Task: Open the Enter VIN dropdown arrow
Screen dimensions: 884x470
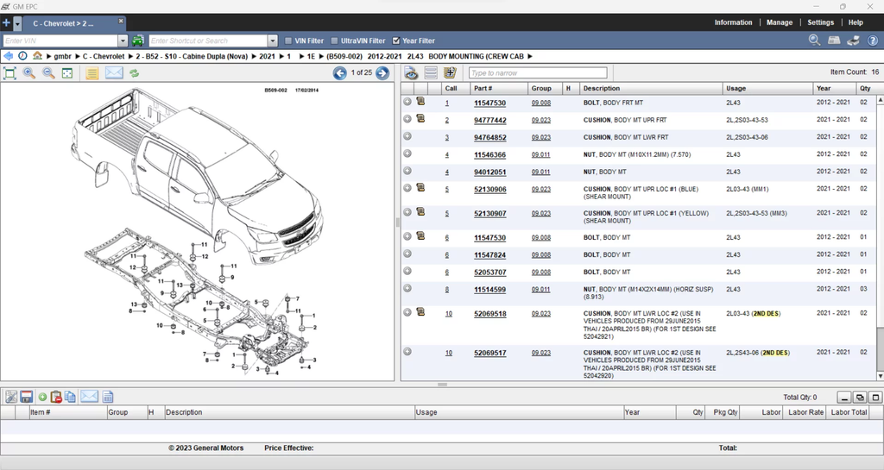Action: pos(123,41)
